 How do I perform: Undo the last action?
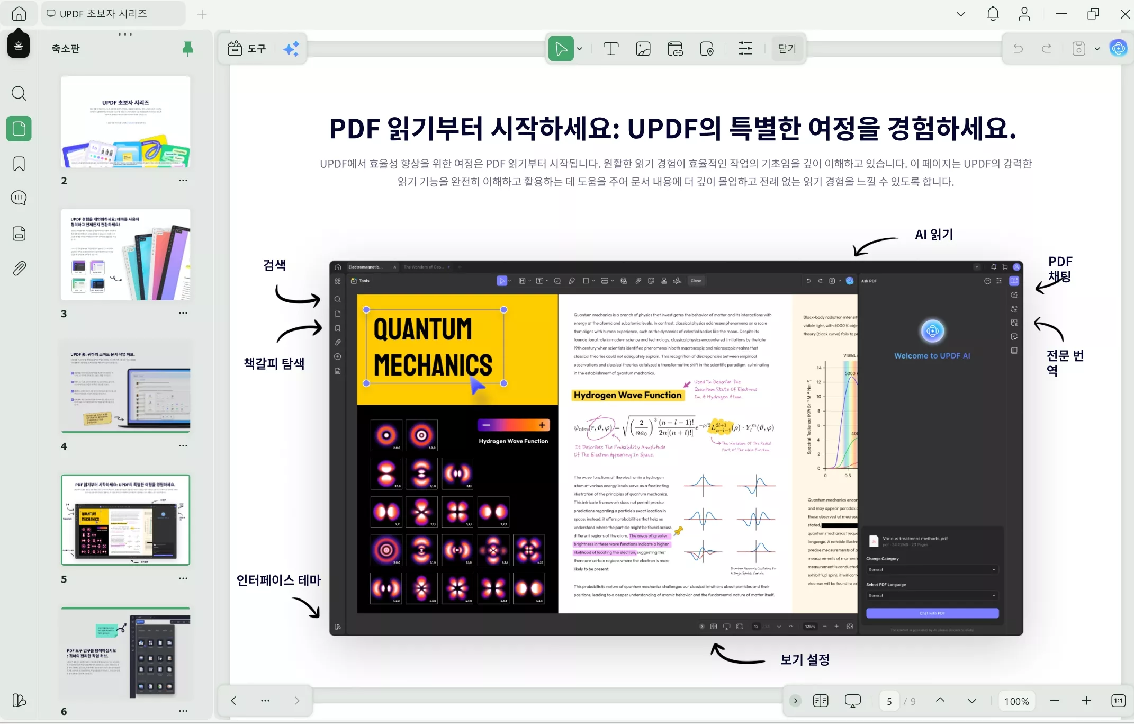1018,49
